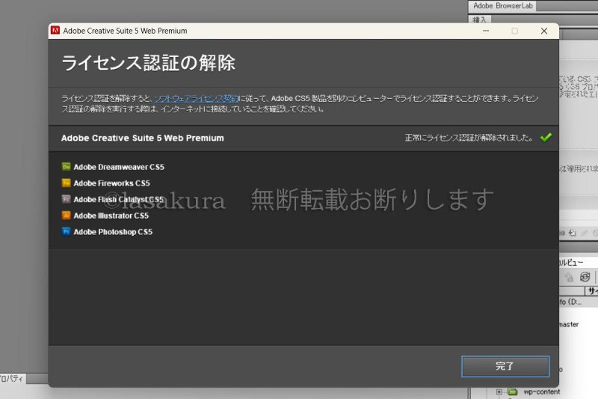This screenshot has height=399, width=598.
Task: Click the Adobe Fireworks CS5 icon
Action: [66, 183]
